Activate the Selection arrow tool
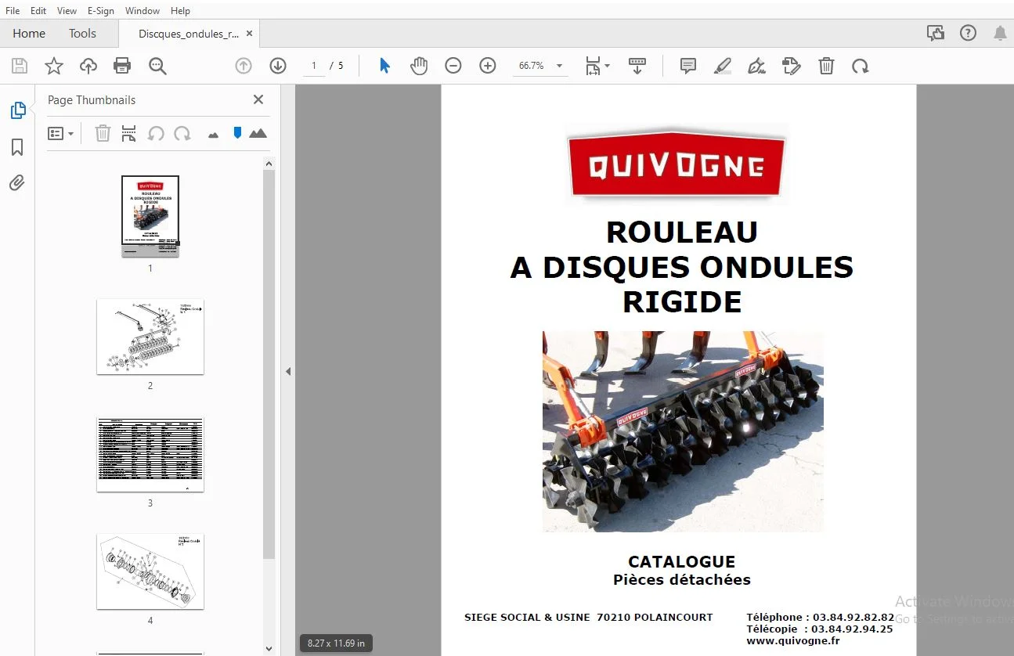This screenshot has width=1014, height=656. coord(384,66)
